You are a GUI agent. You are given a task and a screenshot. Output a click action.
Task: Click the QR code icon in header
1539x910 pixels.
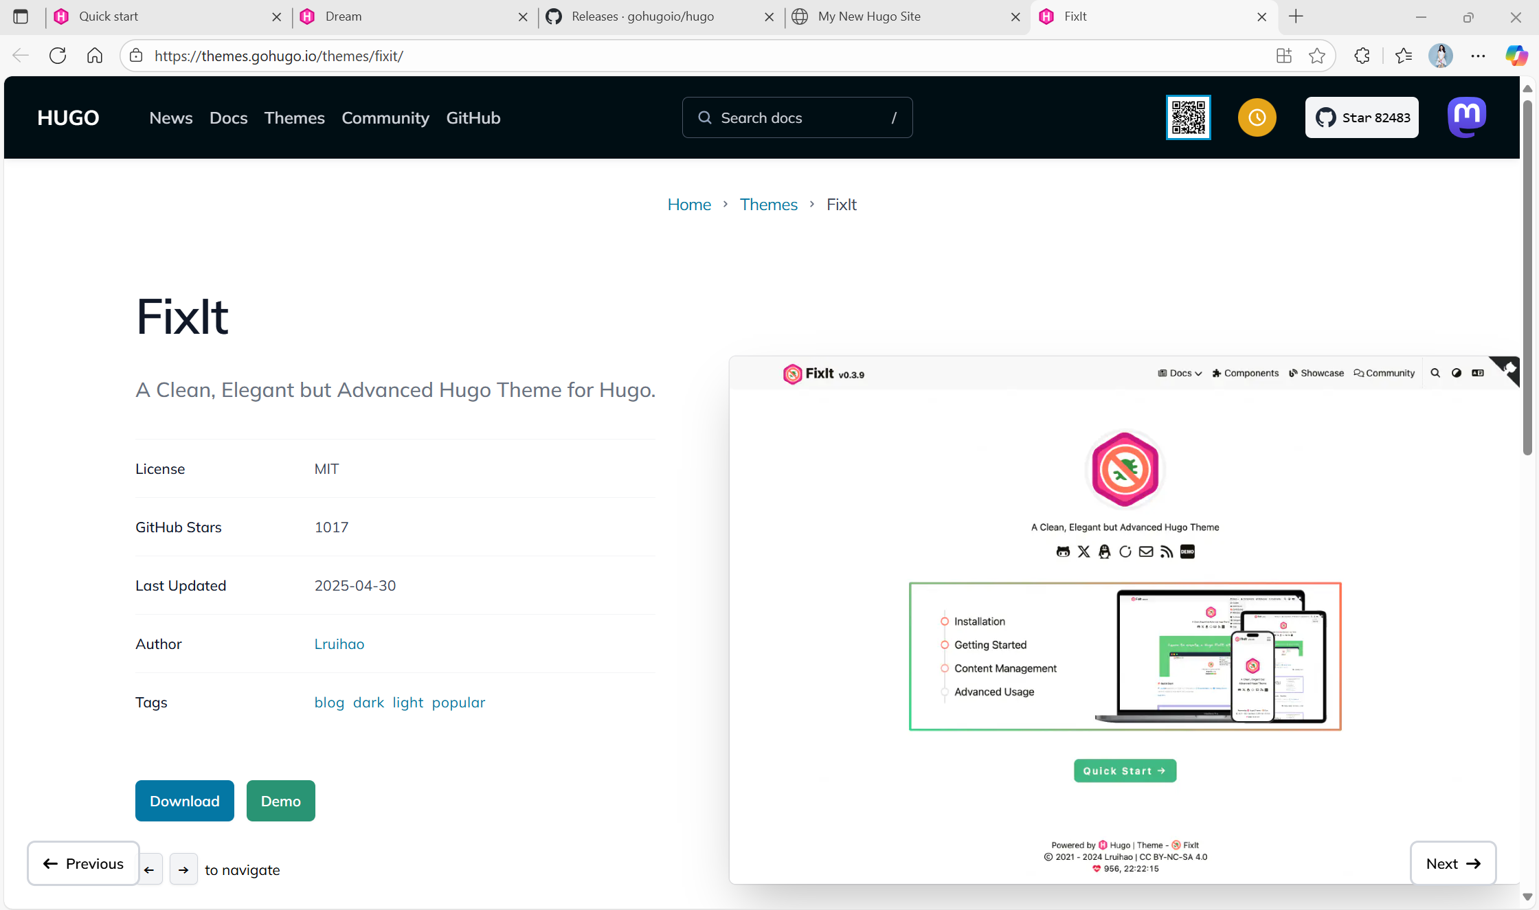coord(1188,117)
